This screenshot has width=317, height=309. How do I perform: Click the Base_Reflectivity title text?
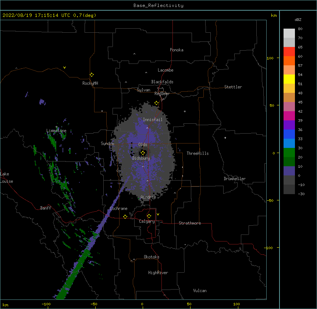point(158,6)
